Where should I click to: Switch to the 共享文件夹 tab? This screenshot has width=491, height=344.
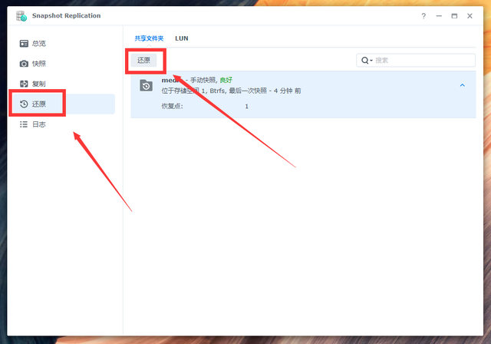coord(149,38)
